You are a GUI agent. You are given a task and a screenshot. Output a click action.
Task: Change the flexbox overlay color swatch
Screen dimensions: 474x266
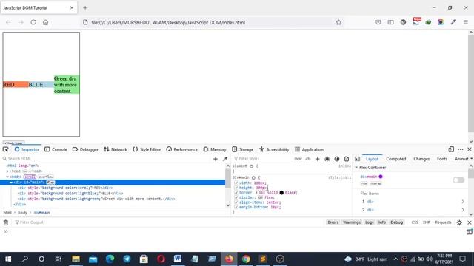pyautogui.click(x=381, y=177)
